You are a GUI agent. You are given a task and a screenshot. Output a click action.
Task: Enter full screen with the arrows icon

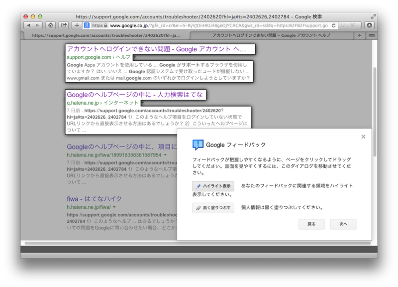(373, 17)
